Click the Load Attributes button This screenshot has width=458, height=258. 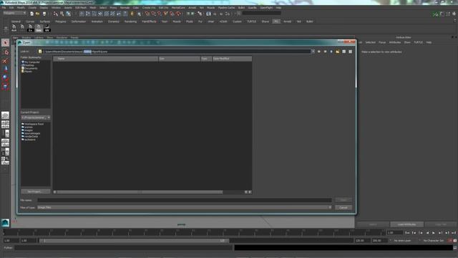pyautogui.click(x=406, y=224)
